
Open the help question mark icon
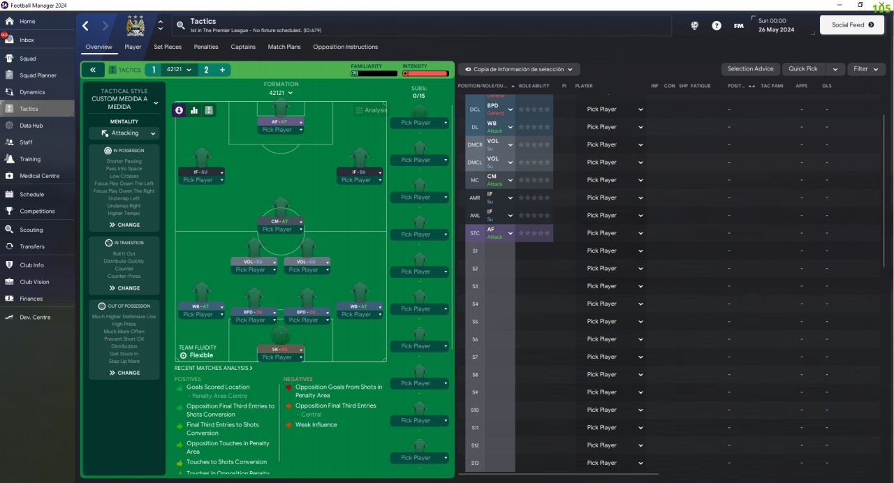pos(717,25)
